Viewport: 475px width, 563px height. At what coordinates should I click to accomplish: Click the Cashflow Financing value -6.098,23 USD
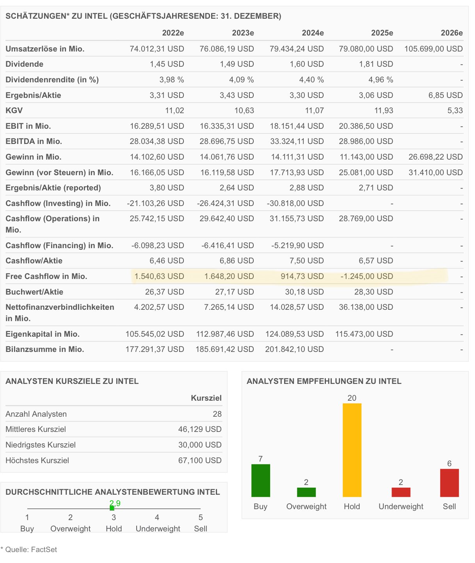point(158,245)
